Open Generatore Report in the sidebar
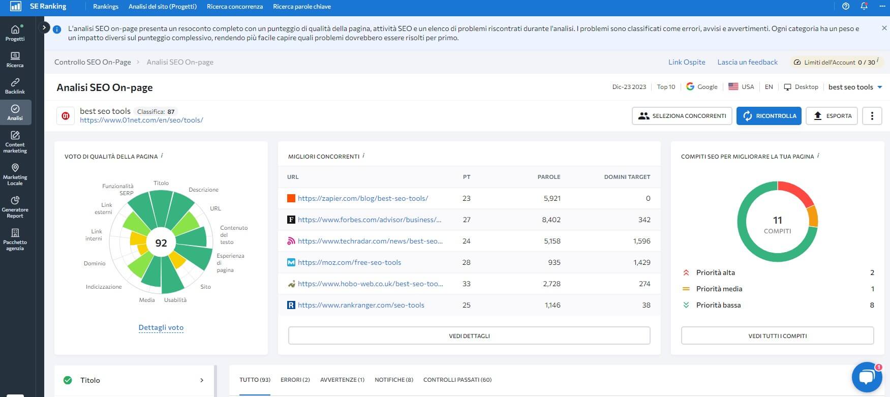The height and width of the screenshot is (397, 890). [x=15, y=207]
